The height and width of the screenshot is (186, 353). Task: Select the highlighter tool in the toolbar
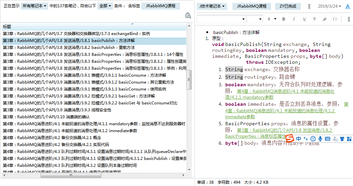tap(324, 19)
